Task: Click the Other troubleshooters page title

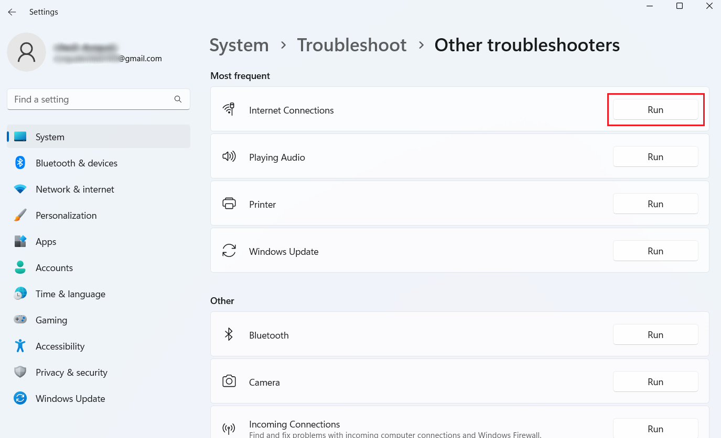Action: (527, 45)
